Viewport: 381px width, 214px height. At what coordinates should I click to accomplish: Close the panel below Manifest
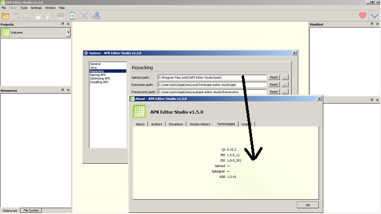[x=377, y=100]
